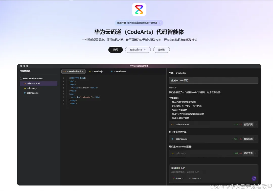The image size is (273, 191).
Task: Open the 免费开通 promotion banner link
Action: tap(139, 23)
